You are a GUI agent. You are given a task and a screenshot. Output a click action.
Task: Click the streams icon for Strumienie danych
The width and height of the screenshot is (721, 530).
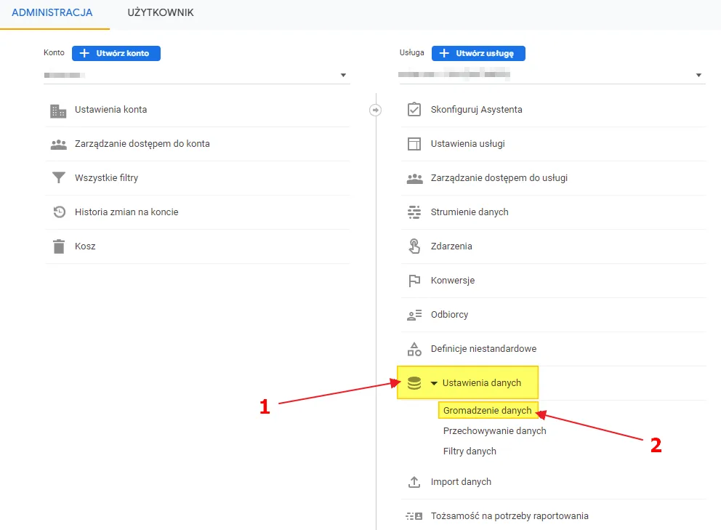coord(414,212)
